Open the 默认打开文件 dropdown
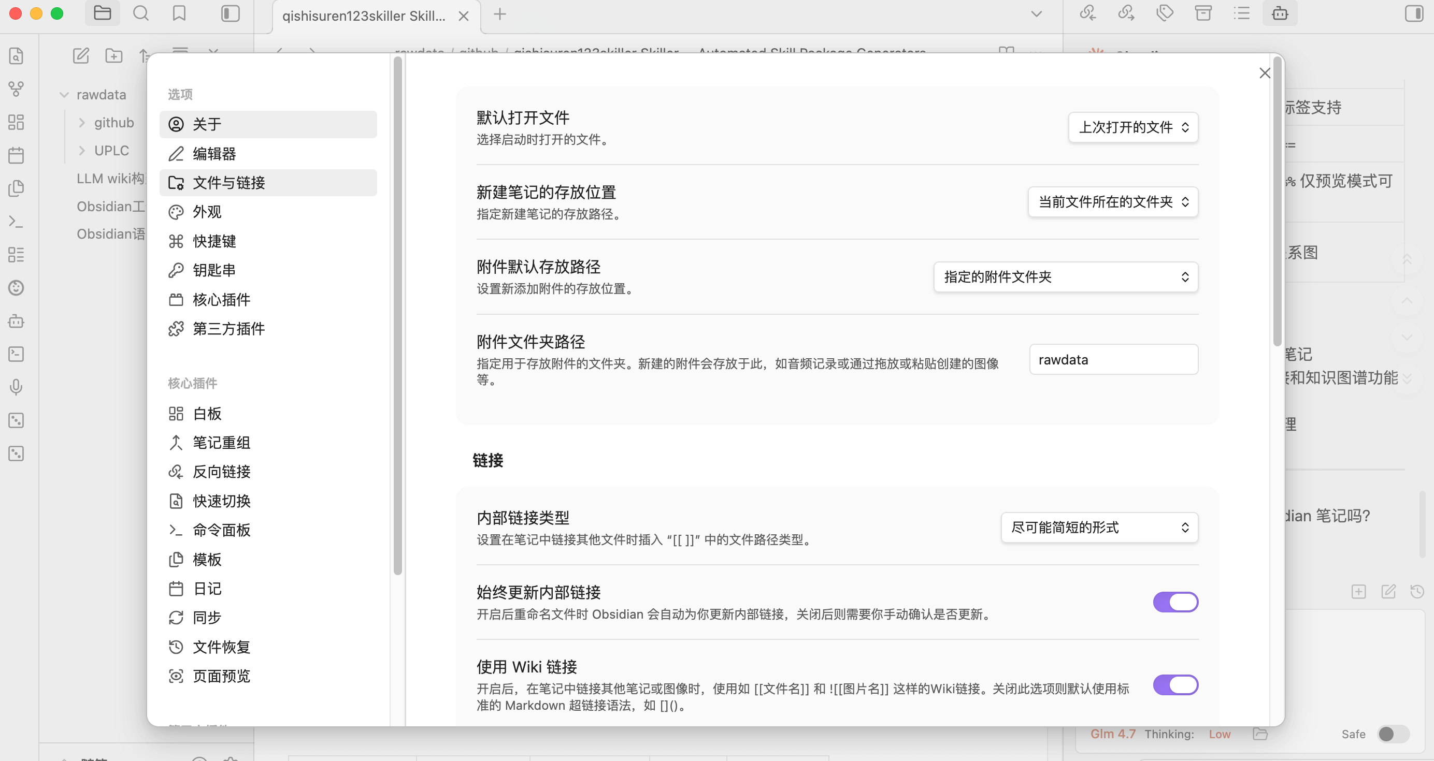 point(1134,127)
